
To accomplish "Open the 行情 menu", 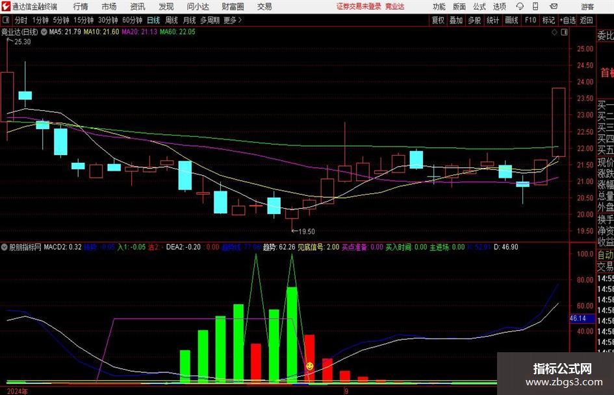I will click(81, 6).
